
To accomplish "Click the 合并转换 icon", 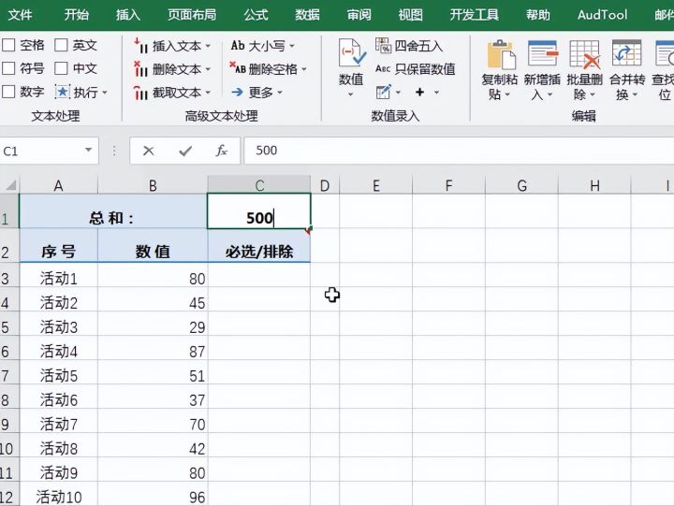I will pyautogui.click(x=626, y=53).
